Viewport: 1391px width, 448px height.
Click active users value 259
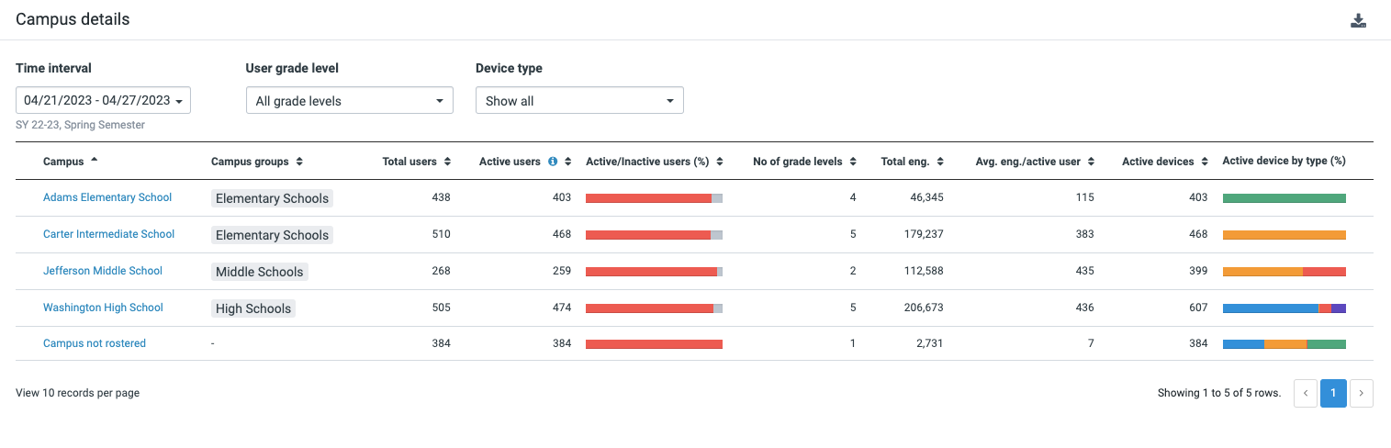(x=562, y=271)
